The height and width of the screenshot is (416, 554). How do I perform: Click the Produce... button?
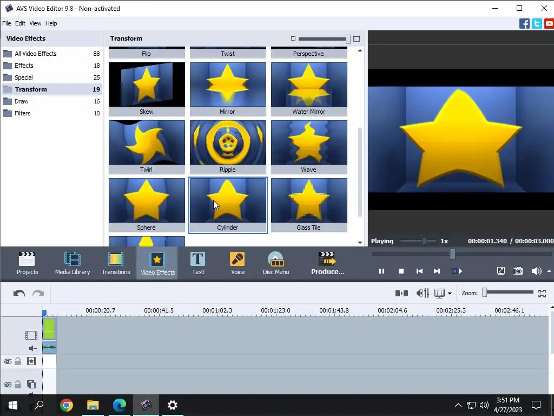(x=327, y=263)
